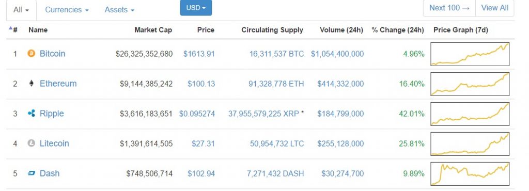Viewport: 529px width, 191px height.
Task: Go to Next 100 results
Action: tap(449, 8)
